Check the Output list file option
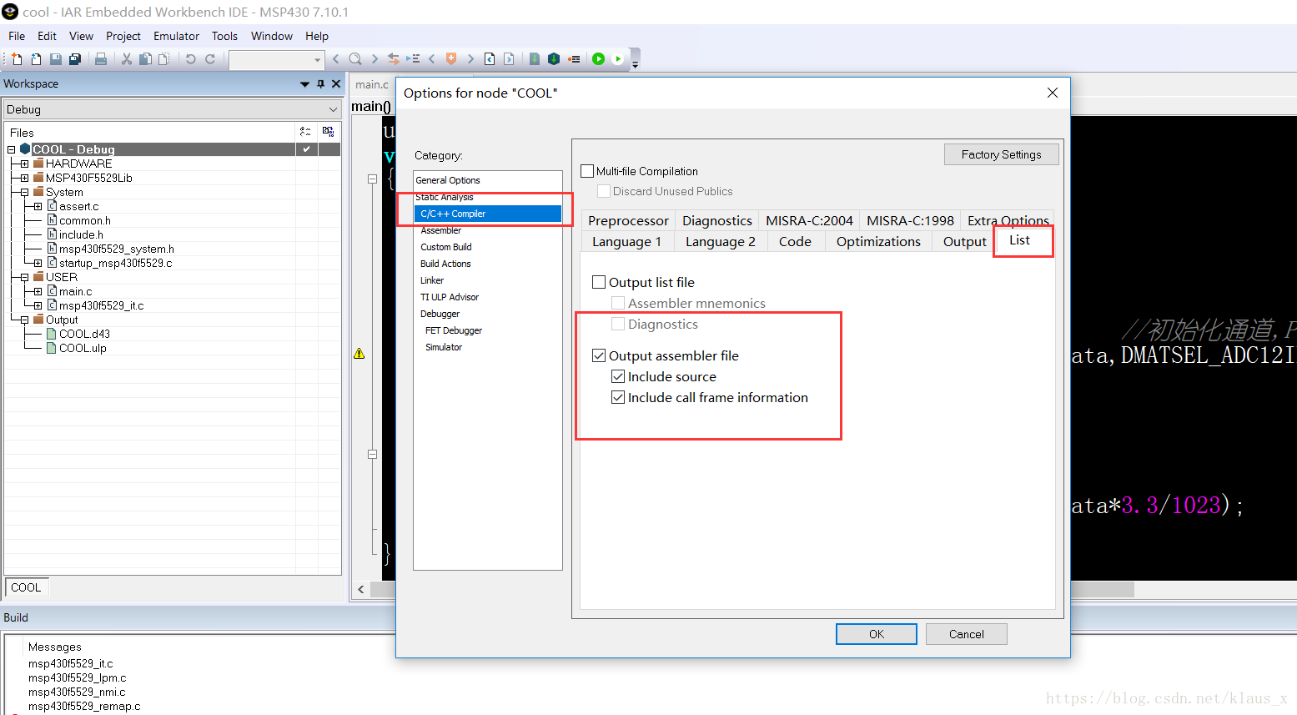1297x715 pixels. [x=599, y=282]
